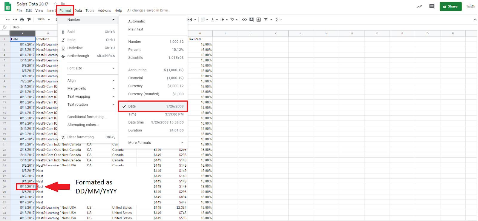Viewport: 478px width, 221px height.
Task: Open the zoom 100% dropdown
Action: pos(44,19)
